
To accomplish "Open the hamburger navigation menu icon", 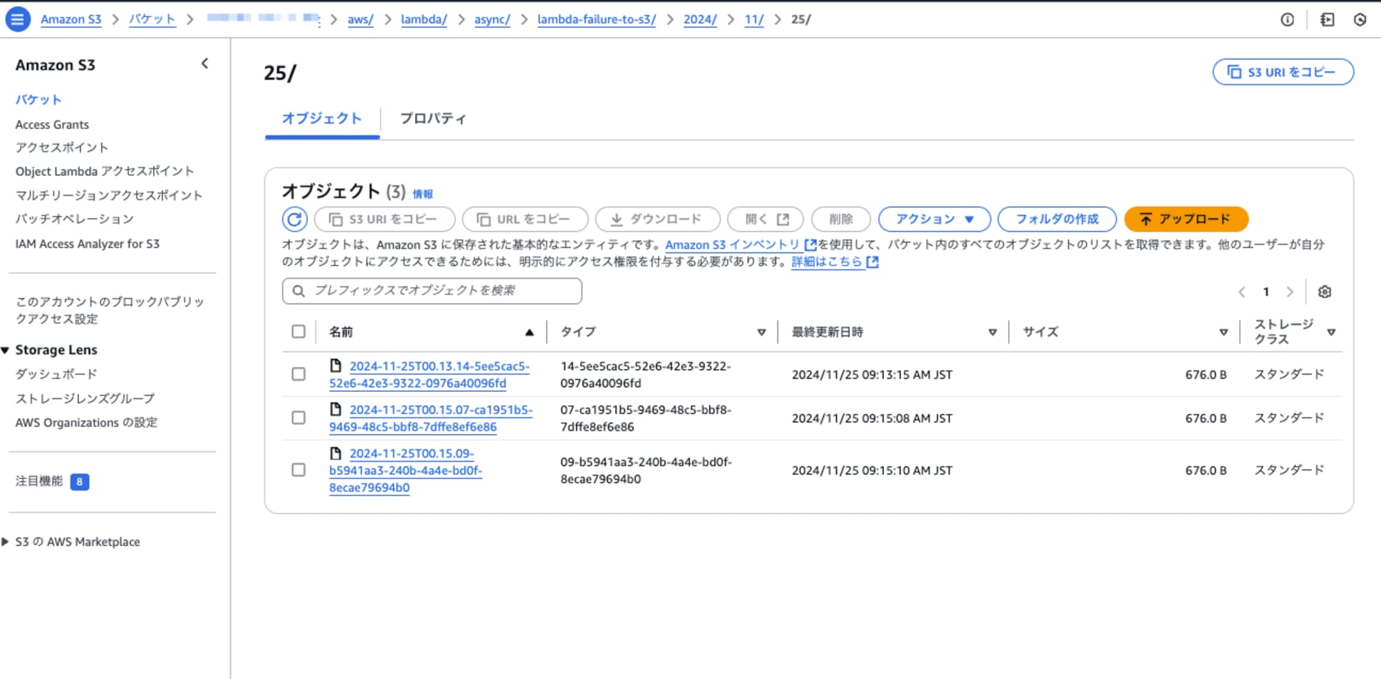I will click(18, 19).
